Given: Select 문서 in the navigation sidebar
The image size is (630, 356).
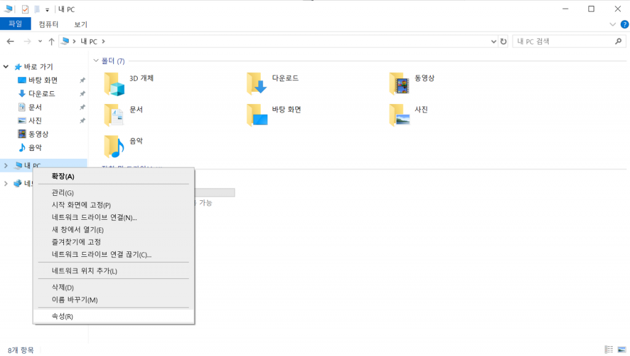Looking at the screenshot, I should (35, 107).
